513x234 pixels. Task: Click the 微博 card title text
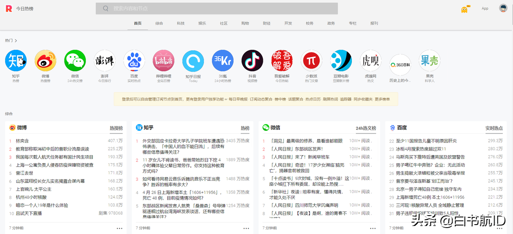[22, 127]
